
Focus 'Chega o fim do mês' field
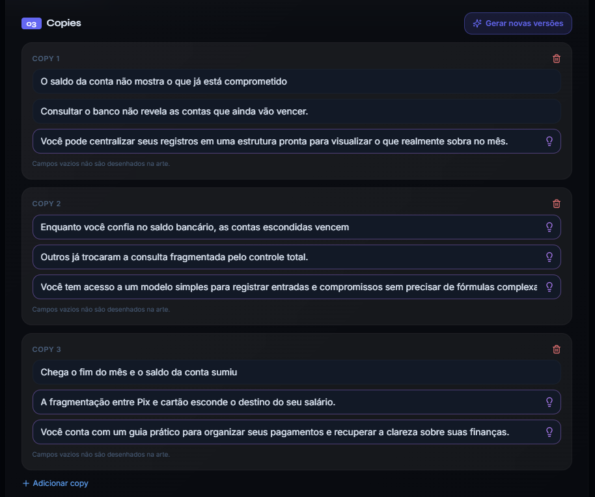click(x=297, y=372)
